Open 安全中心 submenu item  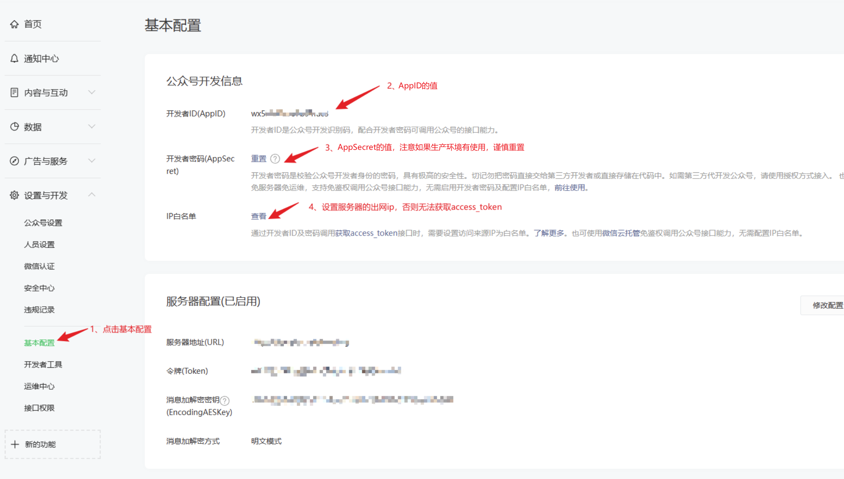(x=39, y=288)
